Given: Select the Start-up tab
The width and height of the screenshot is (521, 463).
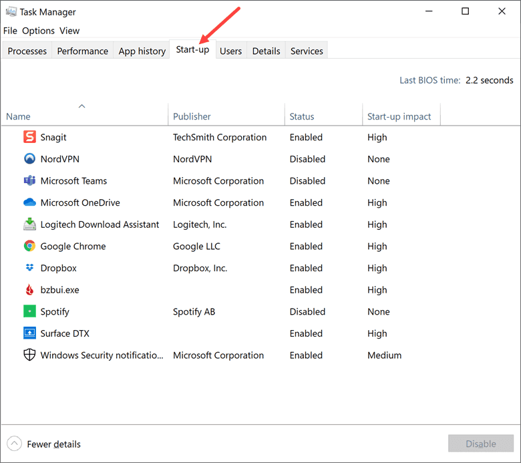Looking at the screenshot, I should pos(193,49).
